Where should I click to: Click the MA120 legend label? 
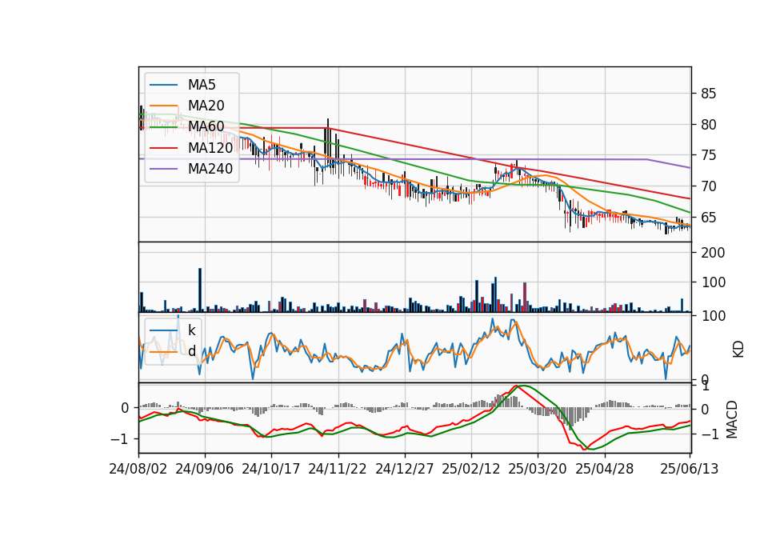click(210, 148)
